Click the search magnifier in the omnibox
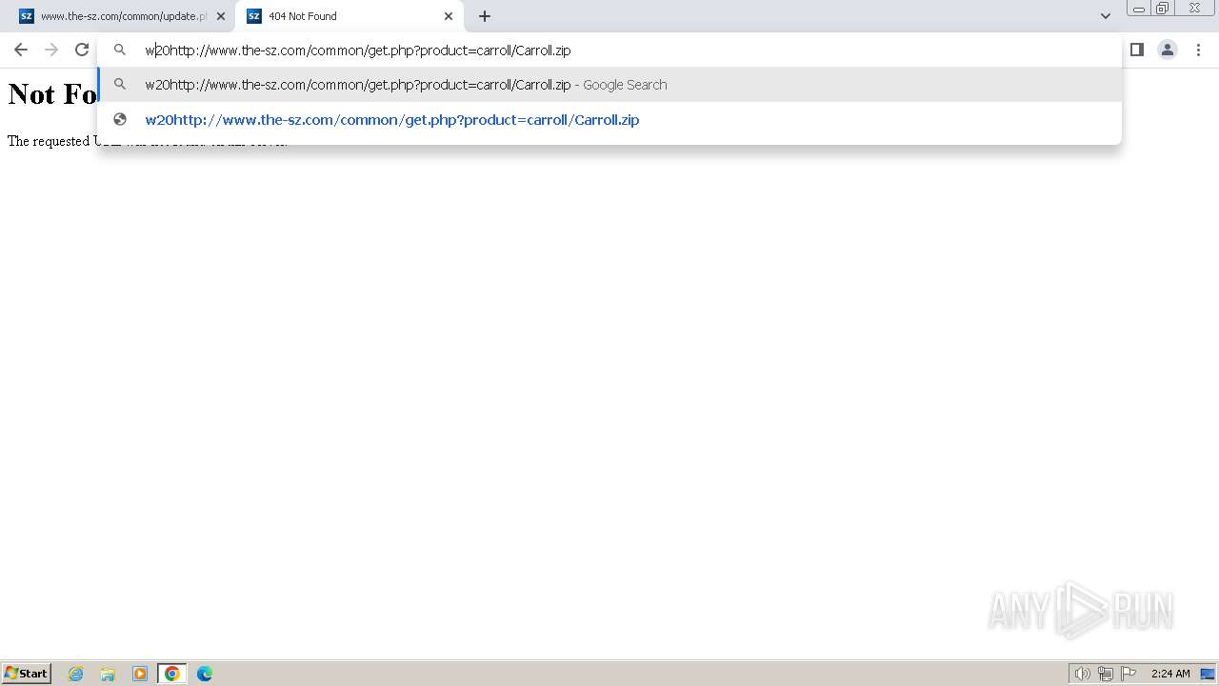Screen dimensions: 1219x686 (120, 50)
